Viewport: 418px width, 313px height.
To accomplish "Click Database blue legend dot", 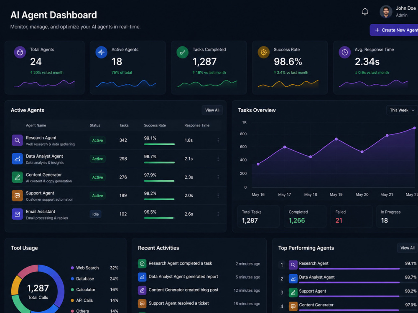I will coord(72,279).
